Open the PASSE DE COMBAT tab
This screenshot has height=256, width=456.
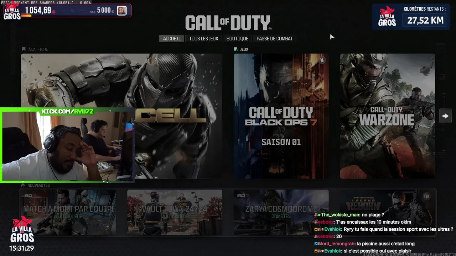tap(275, 38)
